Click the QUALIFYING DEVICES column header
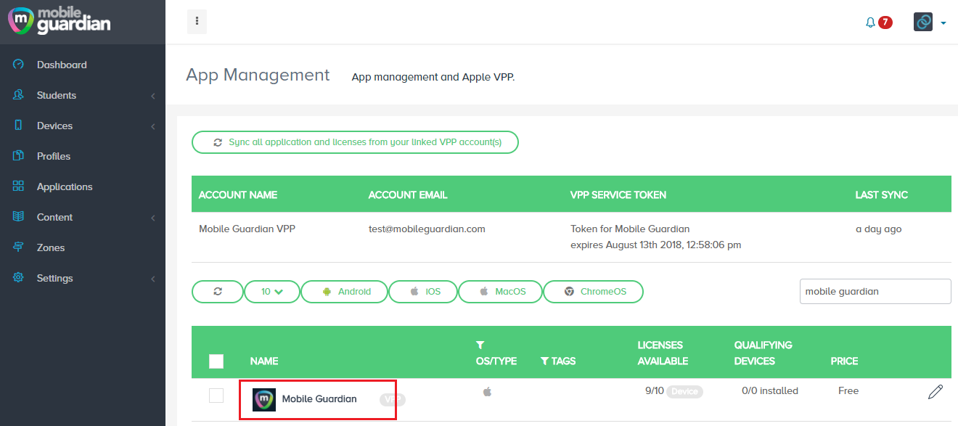958x426 pixels. point(763,353)
